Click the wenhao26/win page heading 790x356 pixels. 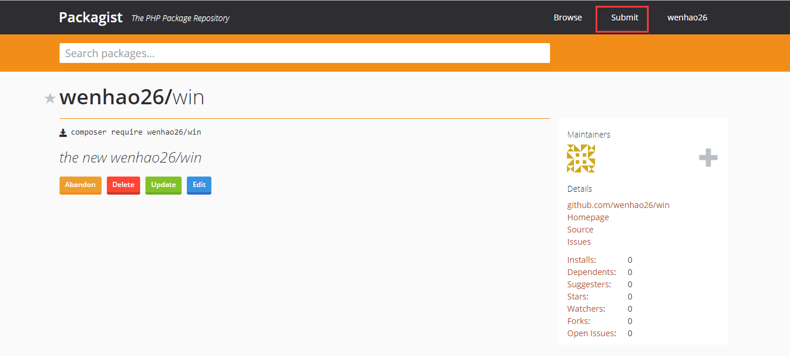132,97
